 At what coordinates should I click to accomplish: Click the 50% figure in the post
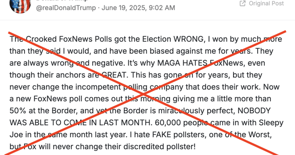click(18, 111)
